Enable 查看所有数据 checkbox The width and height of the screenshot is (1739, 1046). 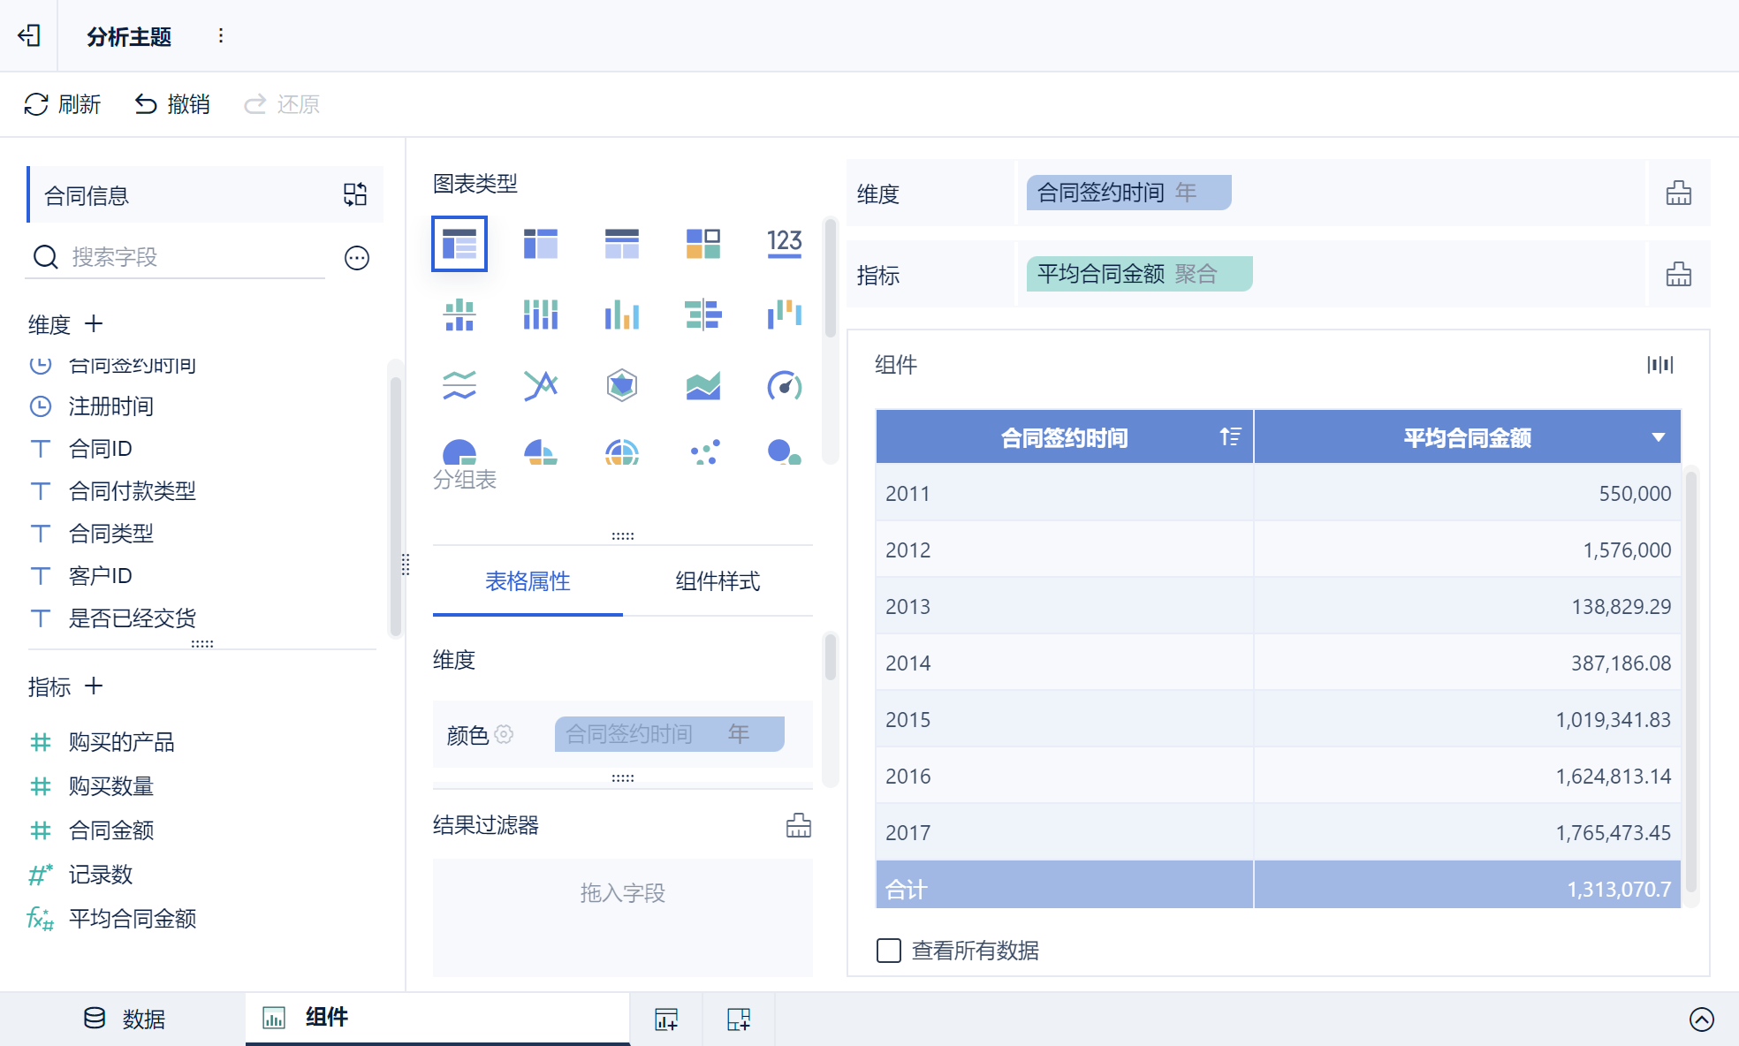coord(888,951)
